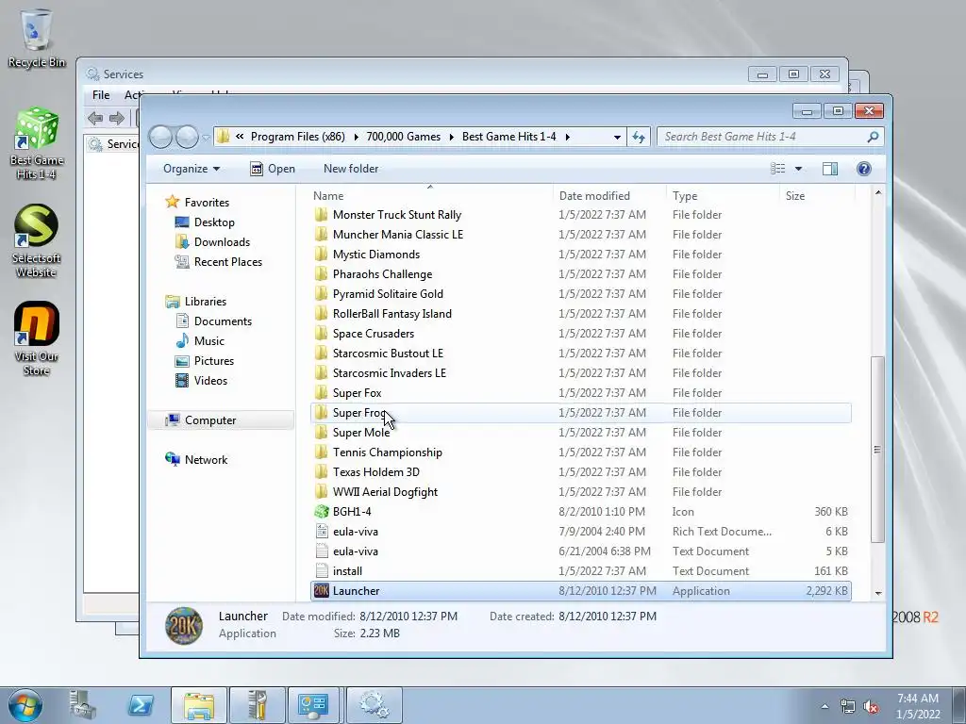Screen dimensions: 966x724
Task: Select Network in the navigation pane
Action: (x=206, y=460)
